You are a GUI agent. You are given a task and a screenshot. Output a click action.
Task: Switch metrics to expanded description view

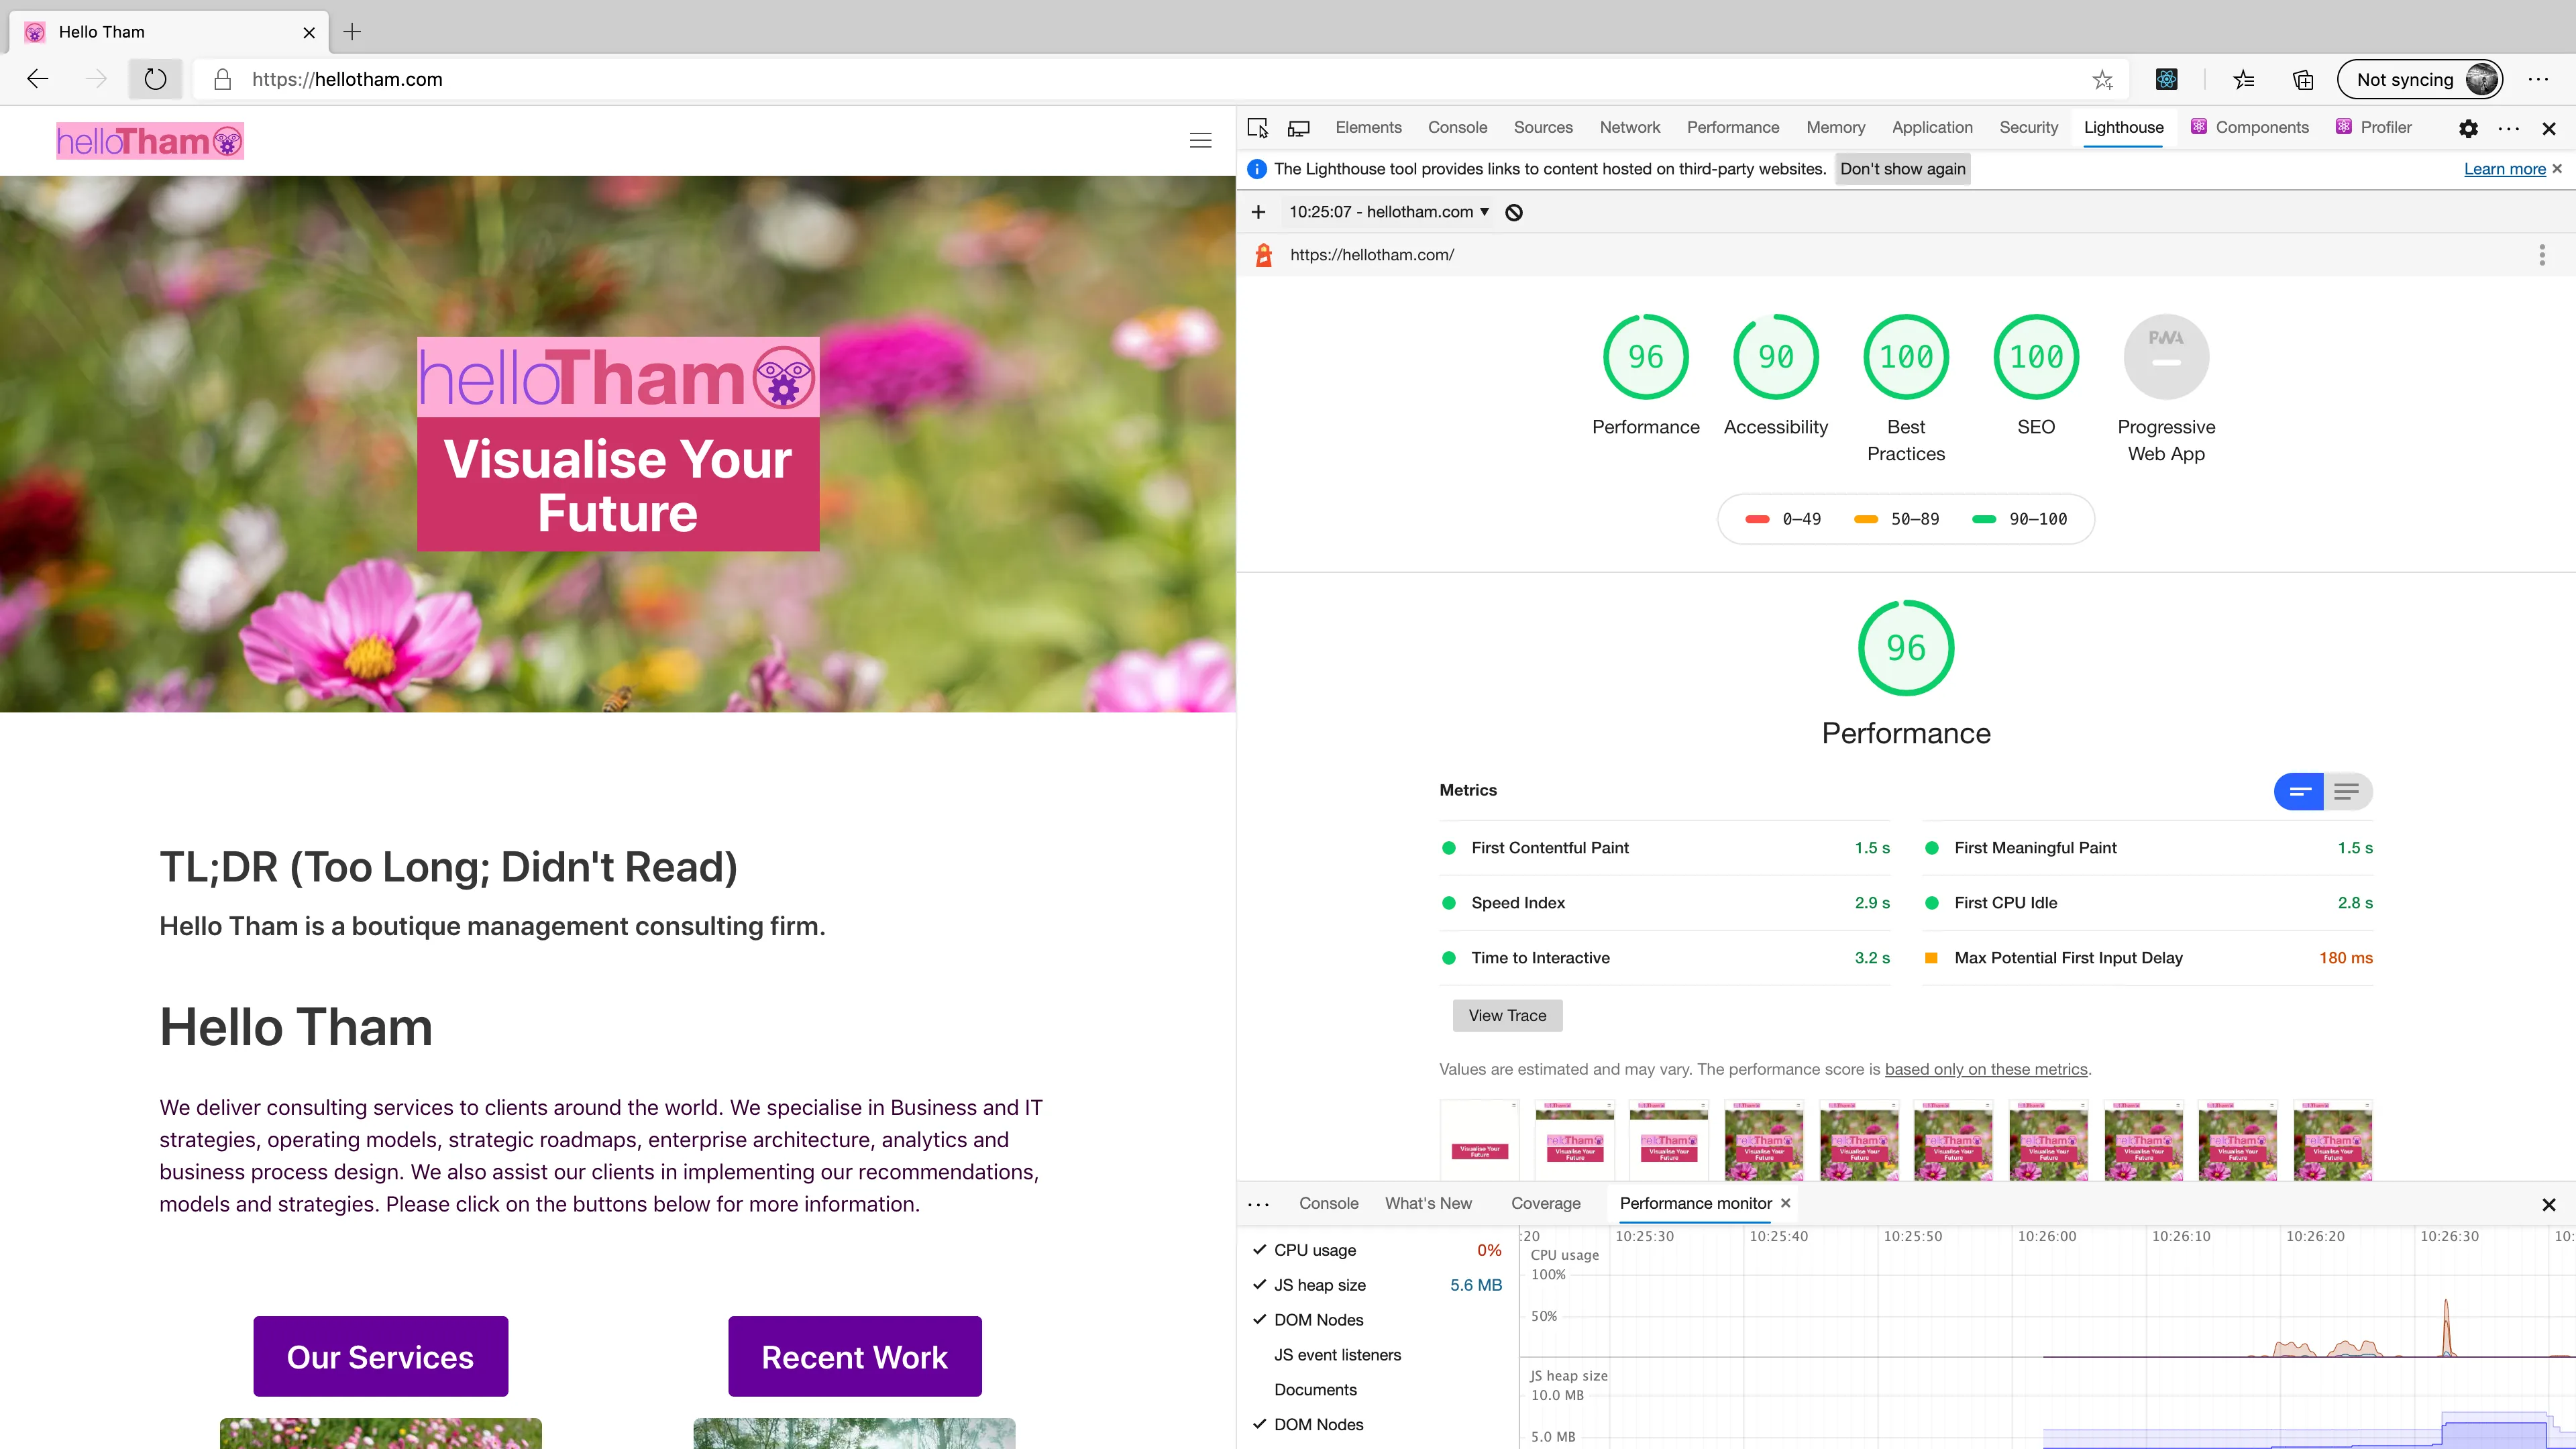2347,792
